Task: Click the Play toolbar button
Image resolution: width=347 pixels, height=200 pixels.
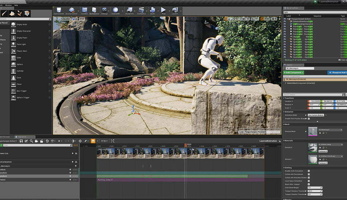Action: point(163,10)
